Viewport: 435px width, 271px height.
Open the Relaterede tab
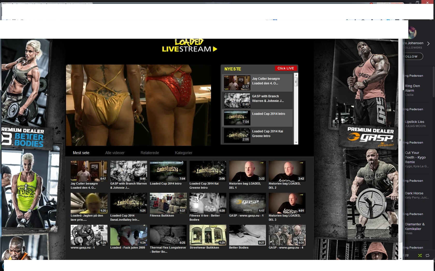click(x=150, y=153)
